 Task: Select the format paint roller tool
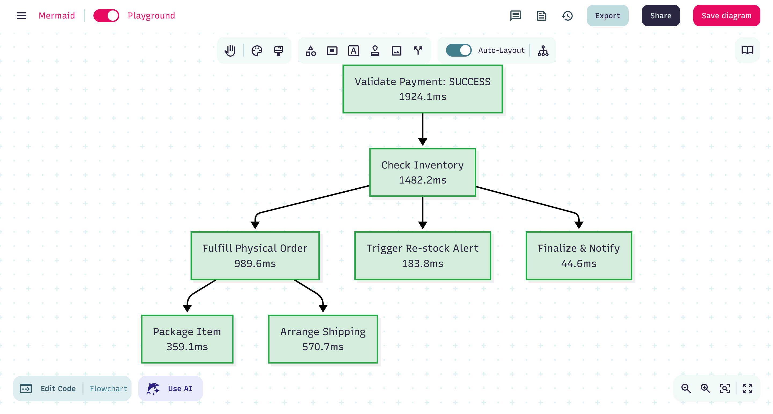tap(278, 50)
